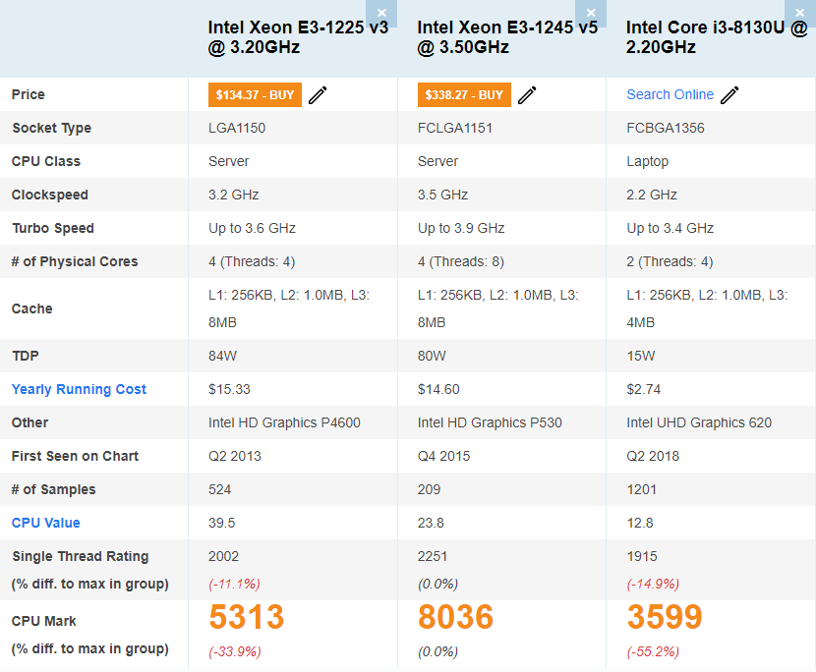Click the Single Thread Rating label

point(81,557)
